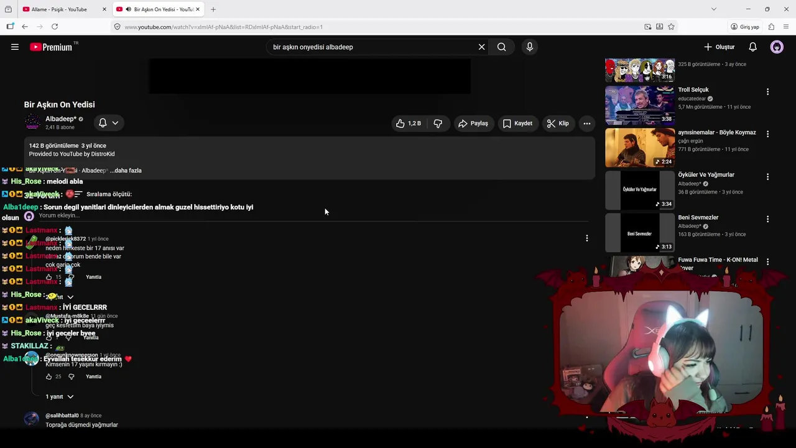Open YouTube notifications bell
Image resolution: width=796 pixels, height=448 pixels.
coord(752,47)
